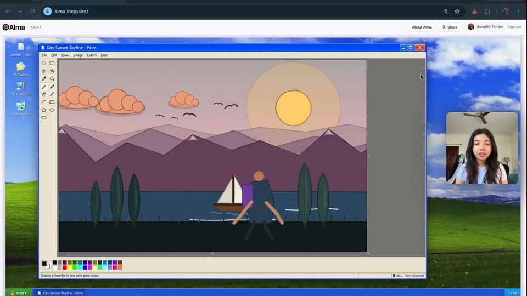Open the File menu
Viewport: 527px width, 296px height.
click(x=44, y=55)
